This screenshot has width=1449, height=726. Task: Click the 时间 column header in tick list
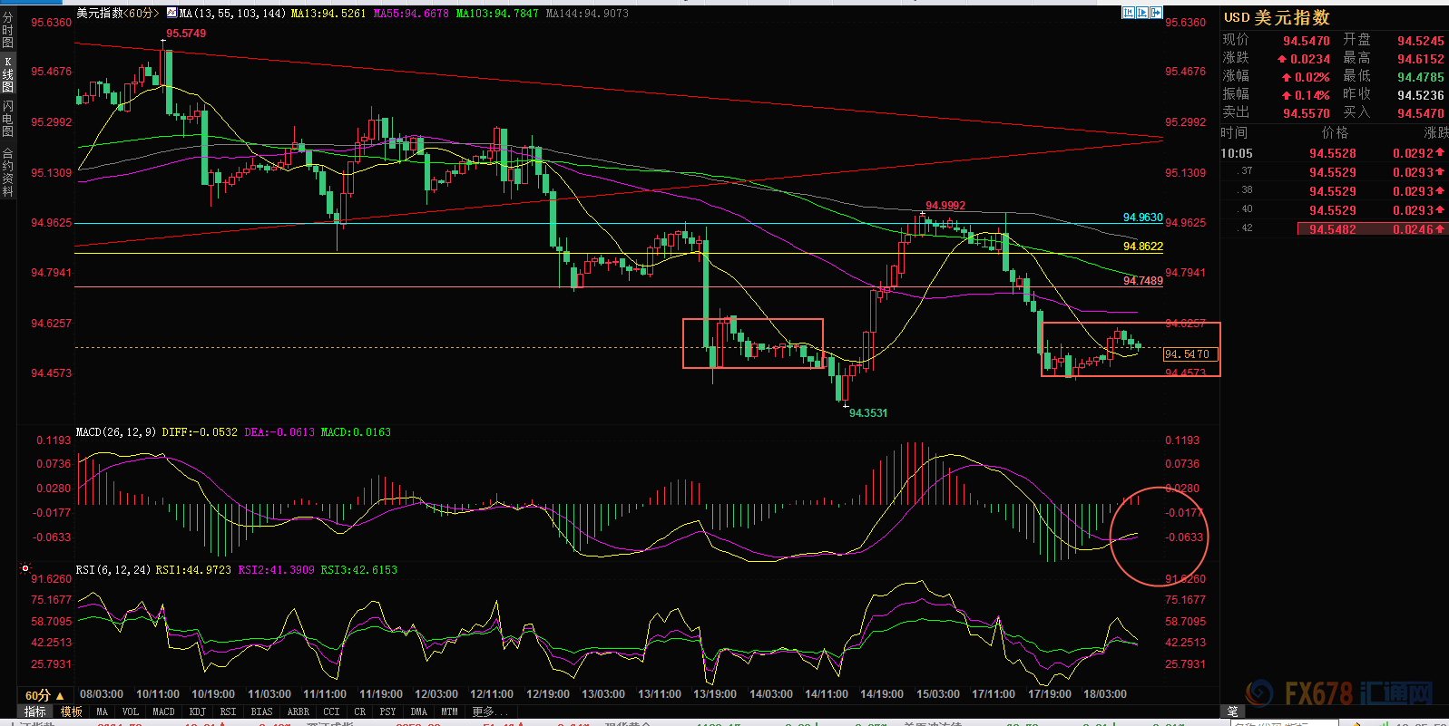pyautogui.click(x=1234, y=133)
